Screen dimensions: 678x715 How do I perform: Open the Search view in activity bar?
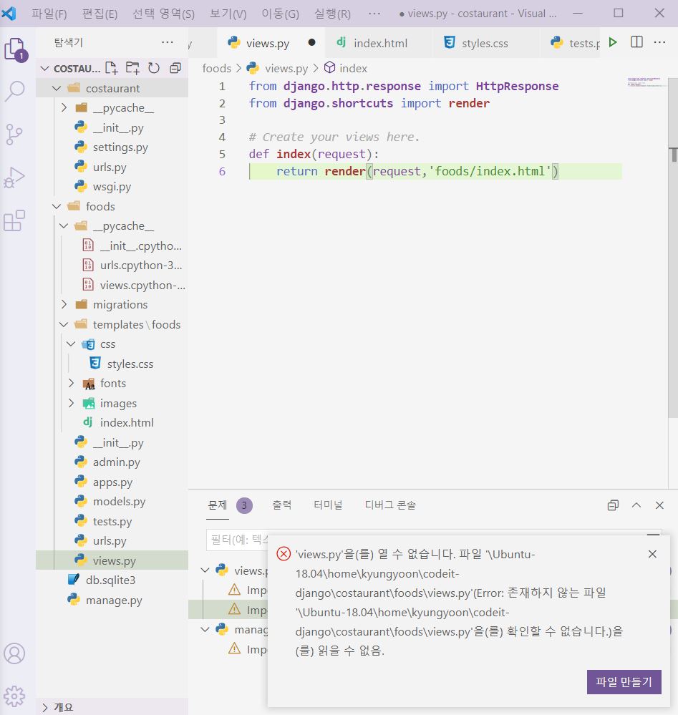point(14,91)
